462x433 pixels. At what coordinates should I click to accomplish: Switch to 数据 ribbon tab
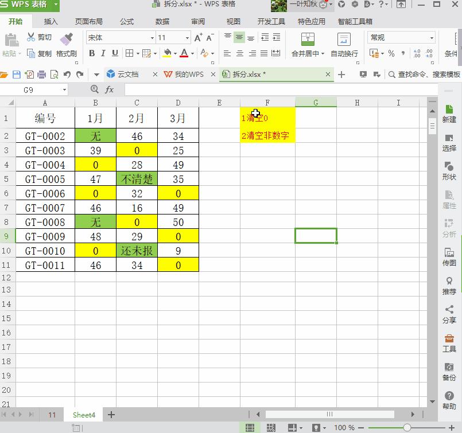[162, 21]
